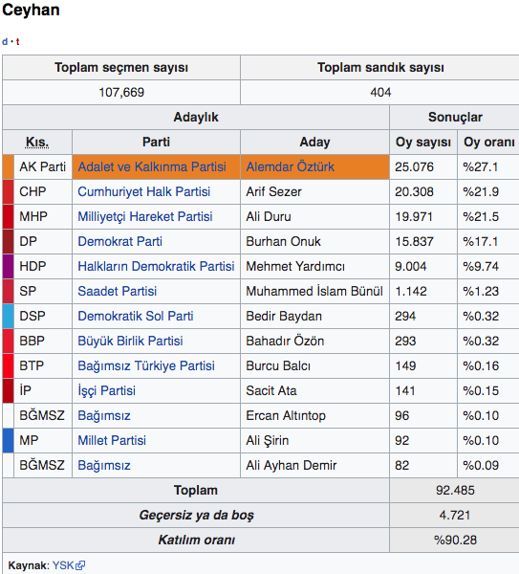Screen dimensions: 519x574
Task: Click the orange AK Parti color cell
Action: tap(8, 166)
